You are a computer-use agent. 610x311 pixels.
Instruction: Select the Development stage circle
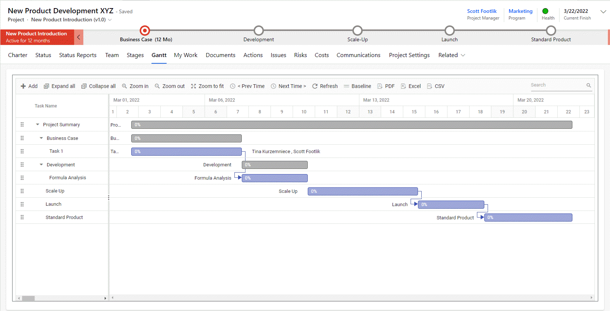[259, 30]
